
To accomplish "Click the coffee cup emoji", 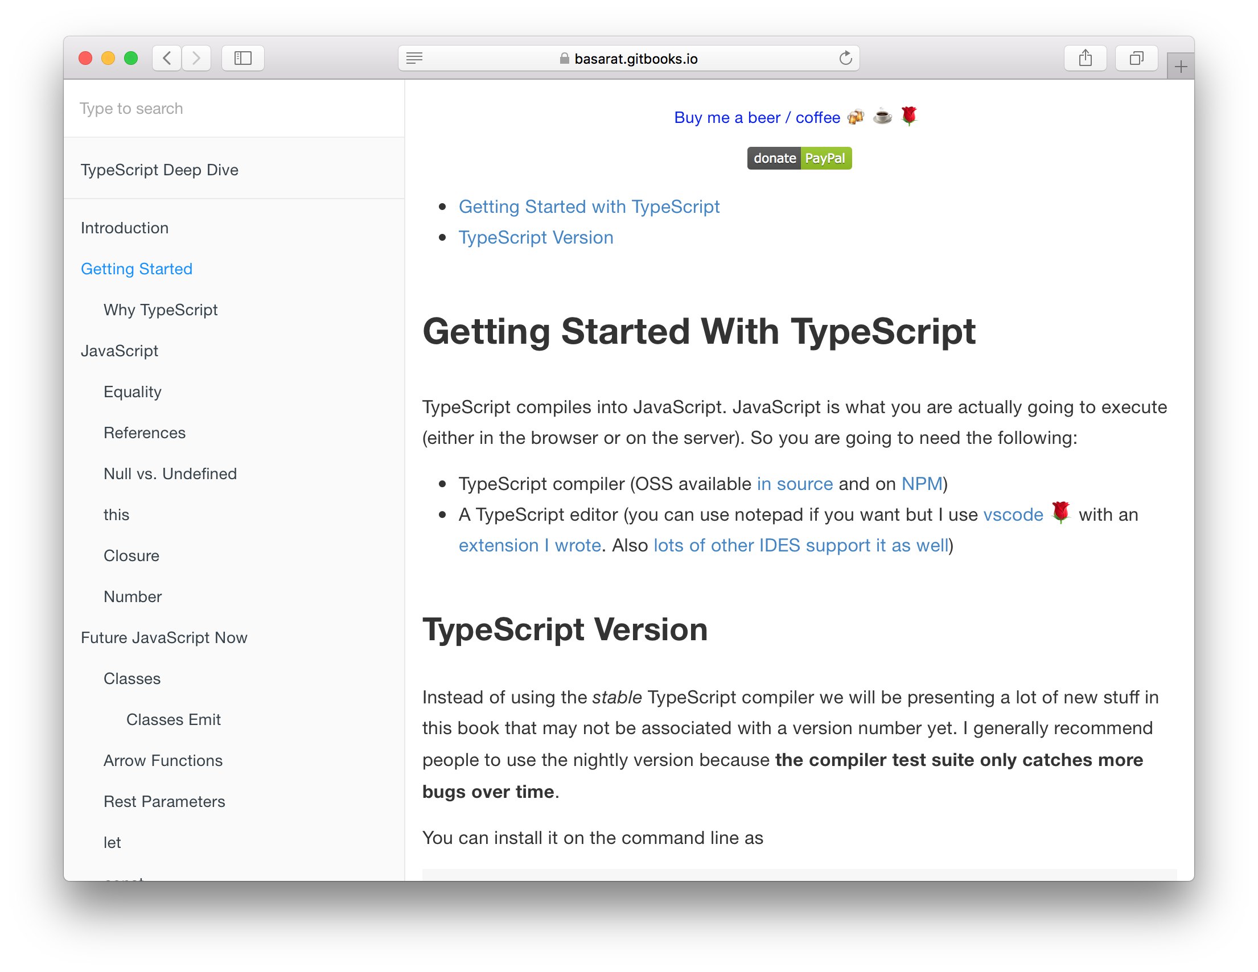I will [882, 117].
